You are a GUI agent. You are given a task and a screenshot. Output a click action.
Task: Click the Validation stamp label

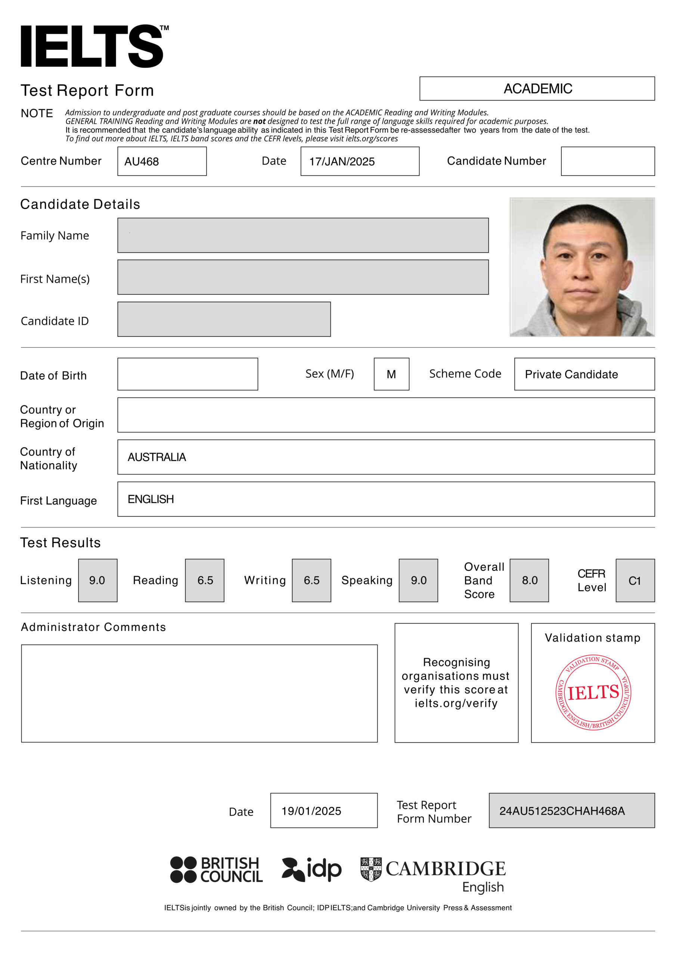tap(593, 638)
